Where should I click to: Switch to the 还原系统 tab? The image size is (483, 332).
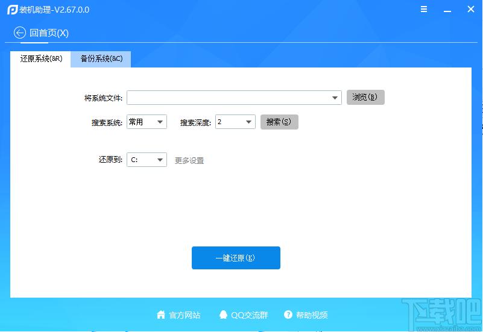point(40,59)
